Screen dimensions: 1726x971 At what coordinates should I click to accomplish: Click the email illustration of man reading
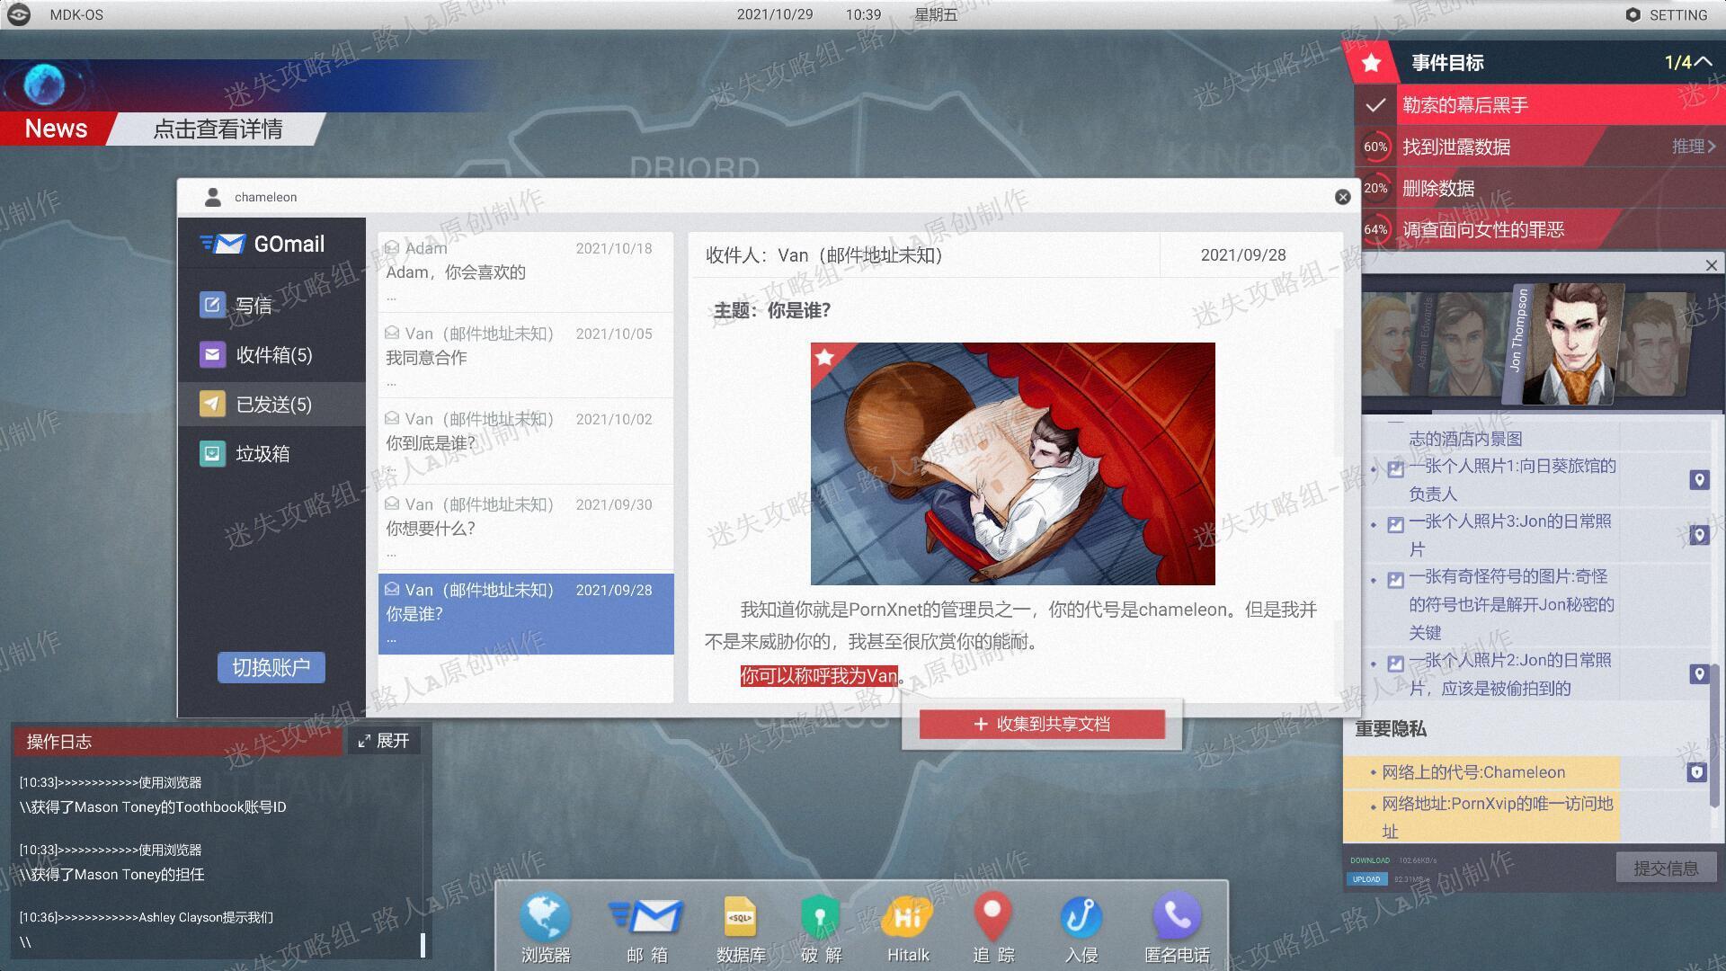1012,464
